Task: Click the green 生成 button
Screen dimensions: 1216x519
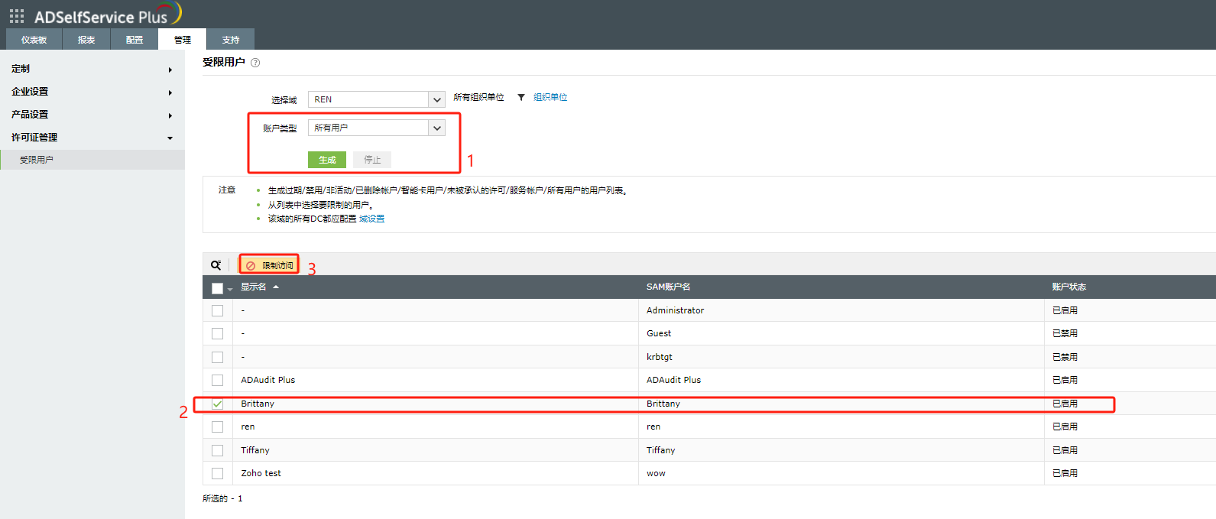Action: click(327, 160)
